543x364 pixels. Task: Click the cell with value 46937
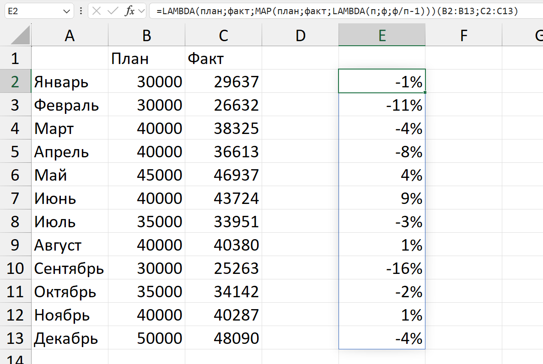(223, 175)
